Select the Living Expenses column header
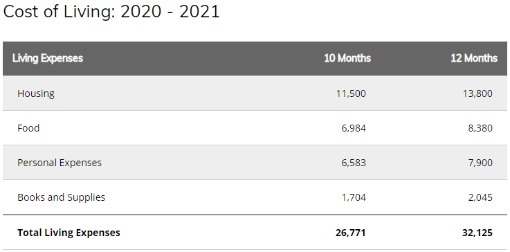The width and height of the screenshot is (510, 252). coord(48,58)
